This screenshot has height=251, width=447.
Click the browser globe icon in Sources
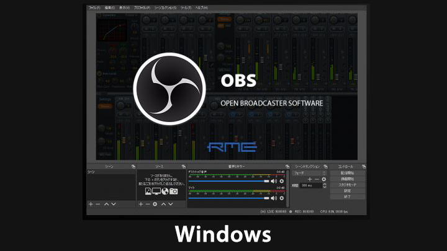click(x=165, y=192)
